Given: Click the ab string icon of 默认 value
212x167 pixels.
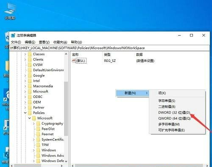Looking at the screenshot, I should [74, 61].
